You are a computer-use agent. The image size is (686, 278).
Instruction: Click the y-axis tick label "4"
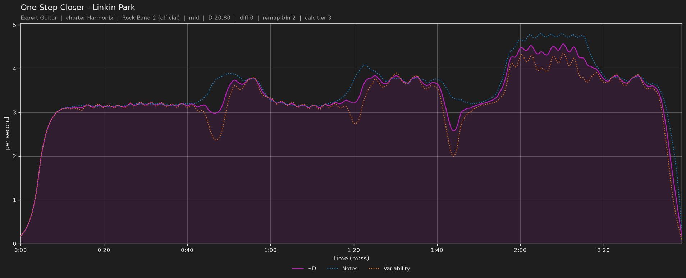pos(15,69)
